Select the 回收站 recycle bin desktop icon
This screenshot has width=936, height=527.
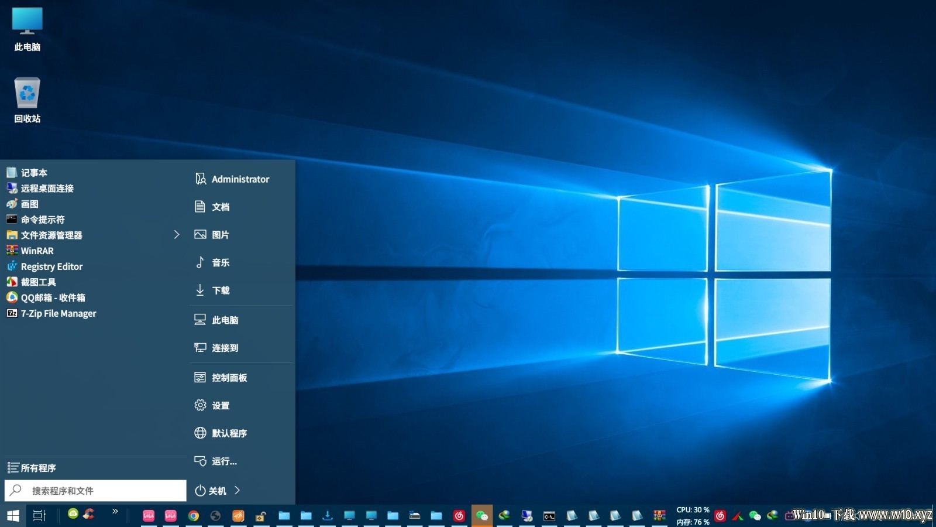(x=27, y=100)
